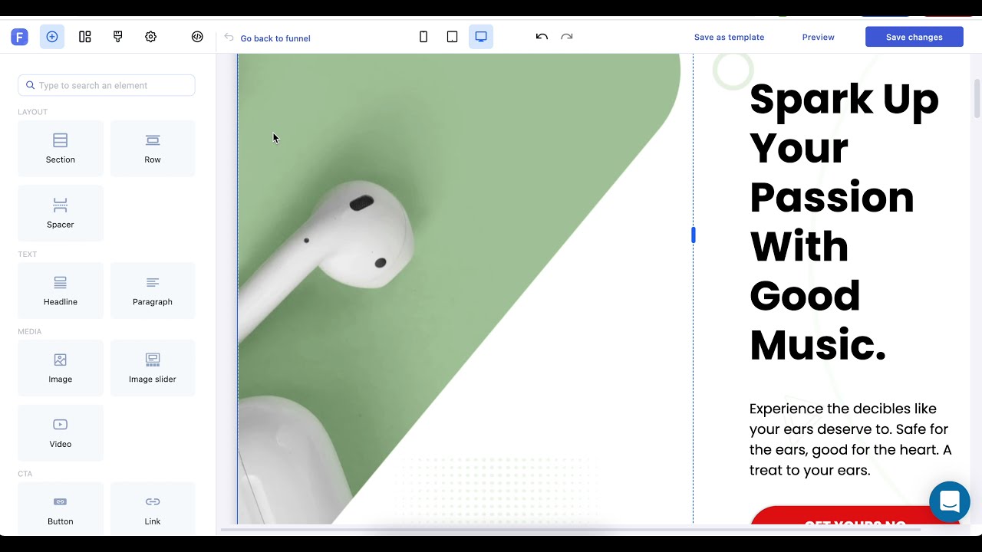Open page Preview
Image resolution: width=982 pixels, height=552 pixels.
tap(818, 37)
